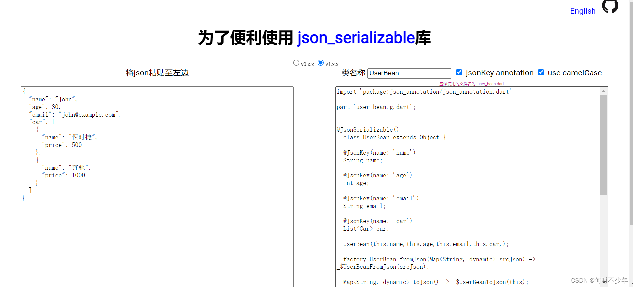Click the output area scrollbar thumb
The height and width of the screenshot is (287, 633).
click(604, 145)
